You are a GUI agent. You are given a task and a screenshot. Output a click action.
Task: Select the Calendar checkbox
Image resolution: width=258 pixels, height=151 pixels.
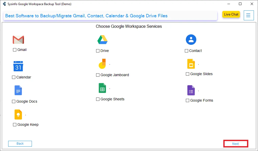(x=14, y=77)
